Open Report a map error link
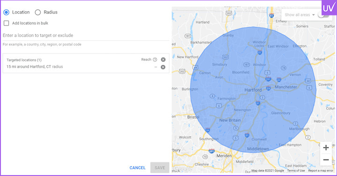Screen dimensions: 337x176 tap(321, 170)
